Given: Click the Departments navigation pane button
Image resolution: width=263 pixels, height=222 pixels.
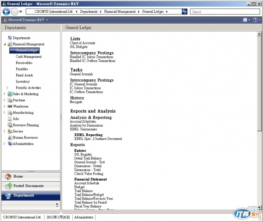Looking at the screenshot, I should coord(31,196).
